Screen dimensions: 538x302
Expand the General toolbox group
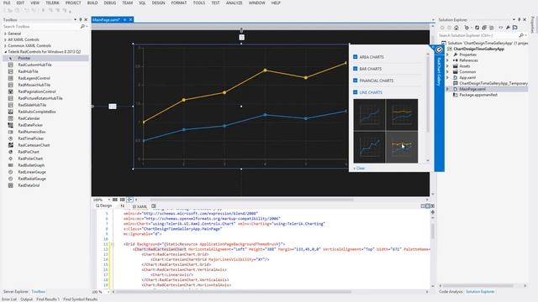[x=5, y=34]
